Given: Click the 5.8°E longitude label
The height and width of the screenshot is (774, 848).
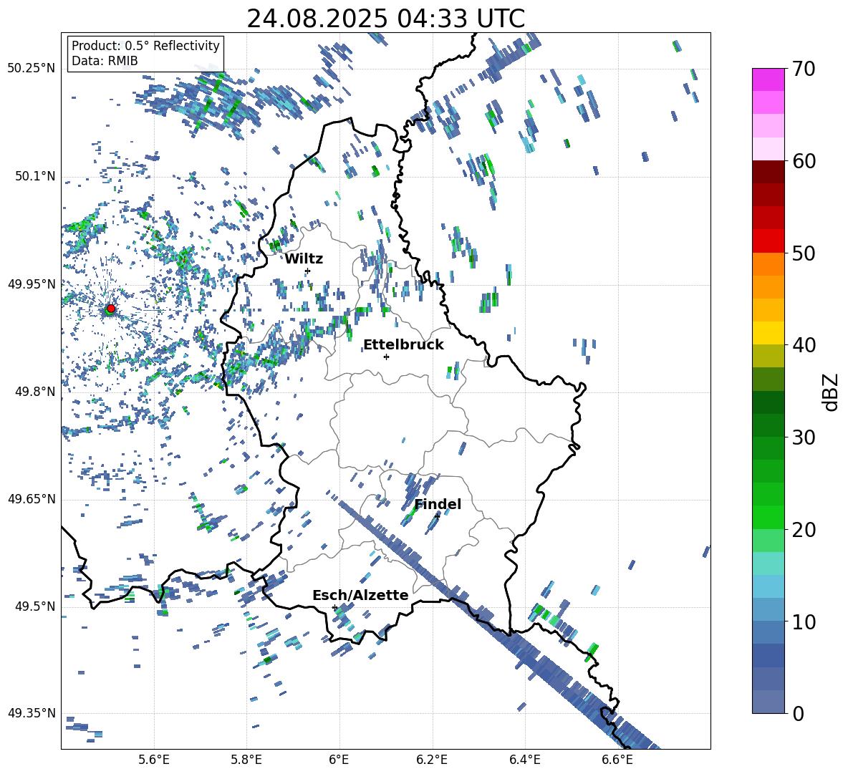Looking at the screenshot, I should (x=246, y=760).
